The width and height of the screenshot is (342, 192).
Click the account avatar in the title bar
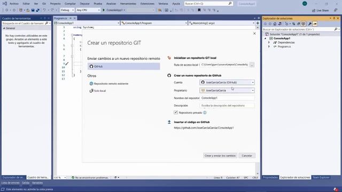pyautogui.click(x=305, y=4)
